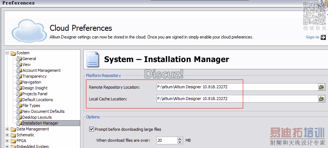Click the Local Cache Location text field

click(x=237, y=99)
